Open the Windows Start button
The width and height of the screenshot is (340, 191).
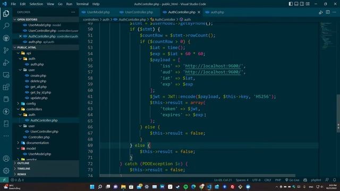pyautogui.click(x=92, y=187)
